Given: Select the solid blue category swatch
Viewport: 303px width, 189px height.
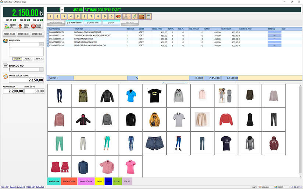Looking at the screenshot, I should pyautogui.click(x=108, y=181).
